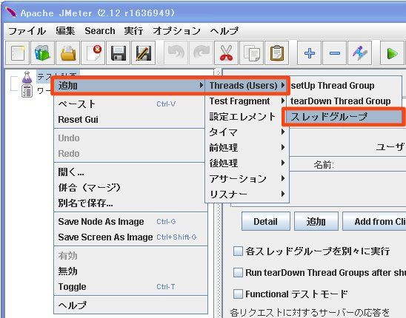The image size is (406, 318).
Task: Choose 別名で保存... in context menu
Action: tap(130, 203)
